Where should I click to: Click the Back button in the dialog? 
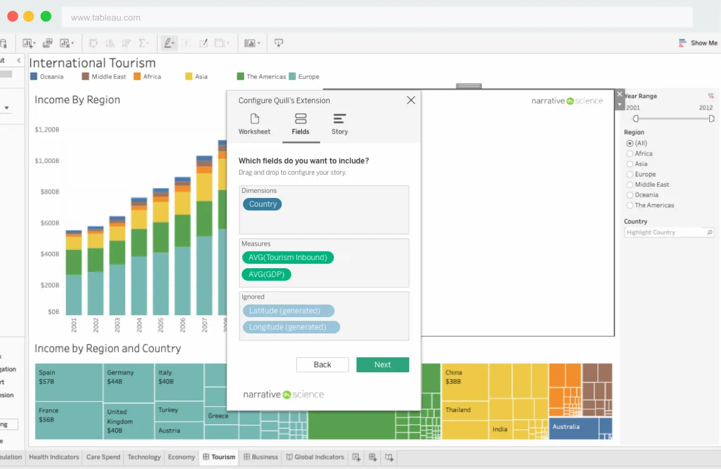pos(322,365)
